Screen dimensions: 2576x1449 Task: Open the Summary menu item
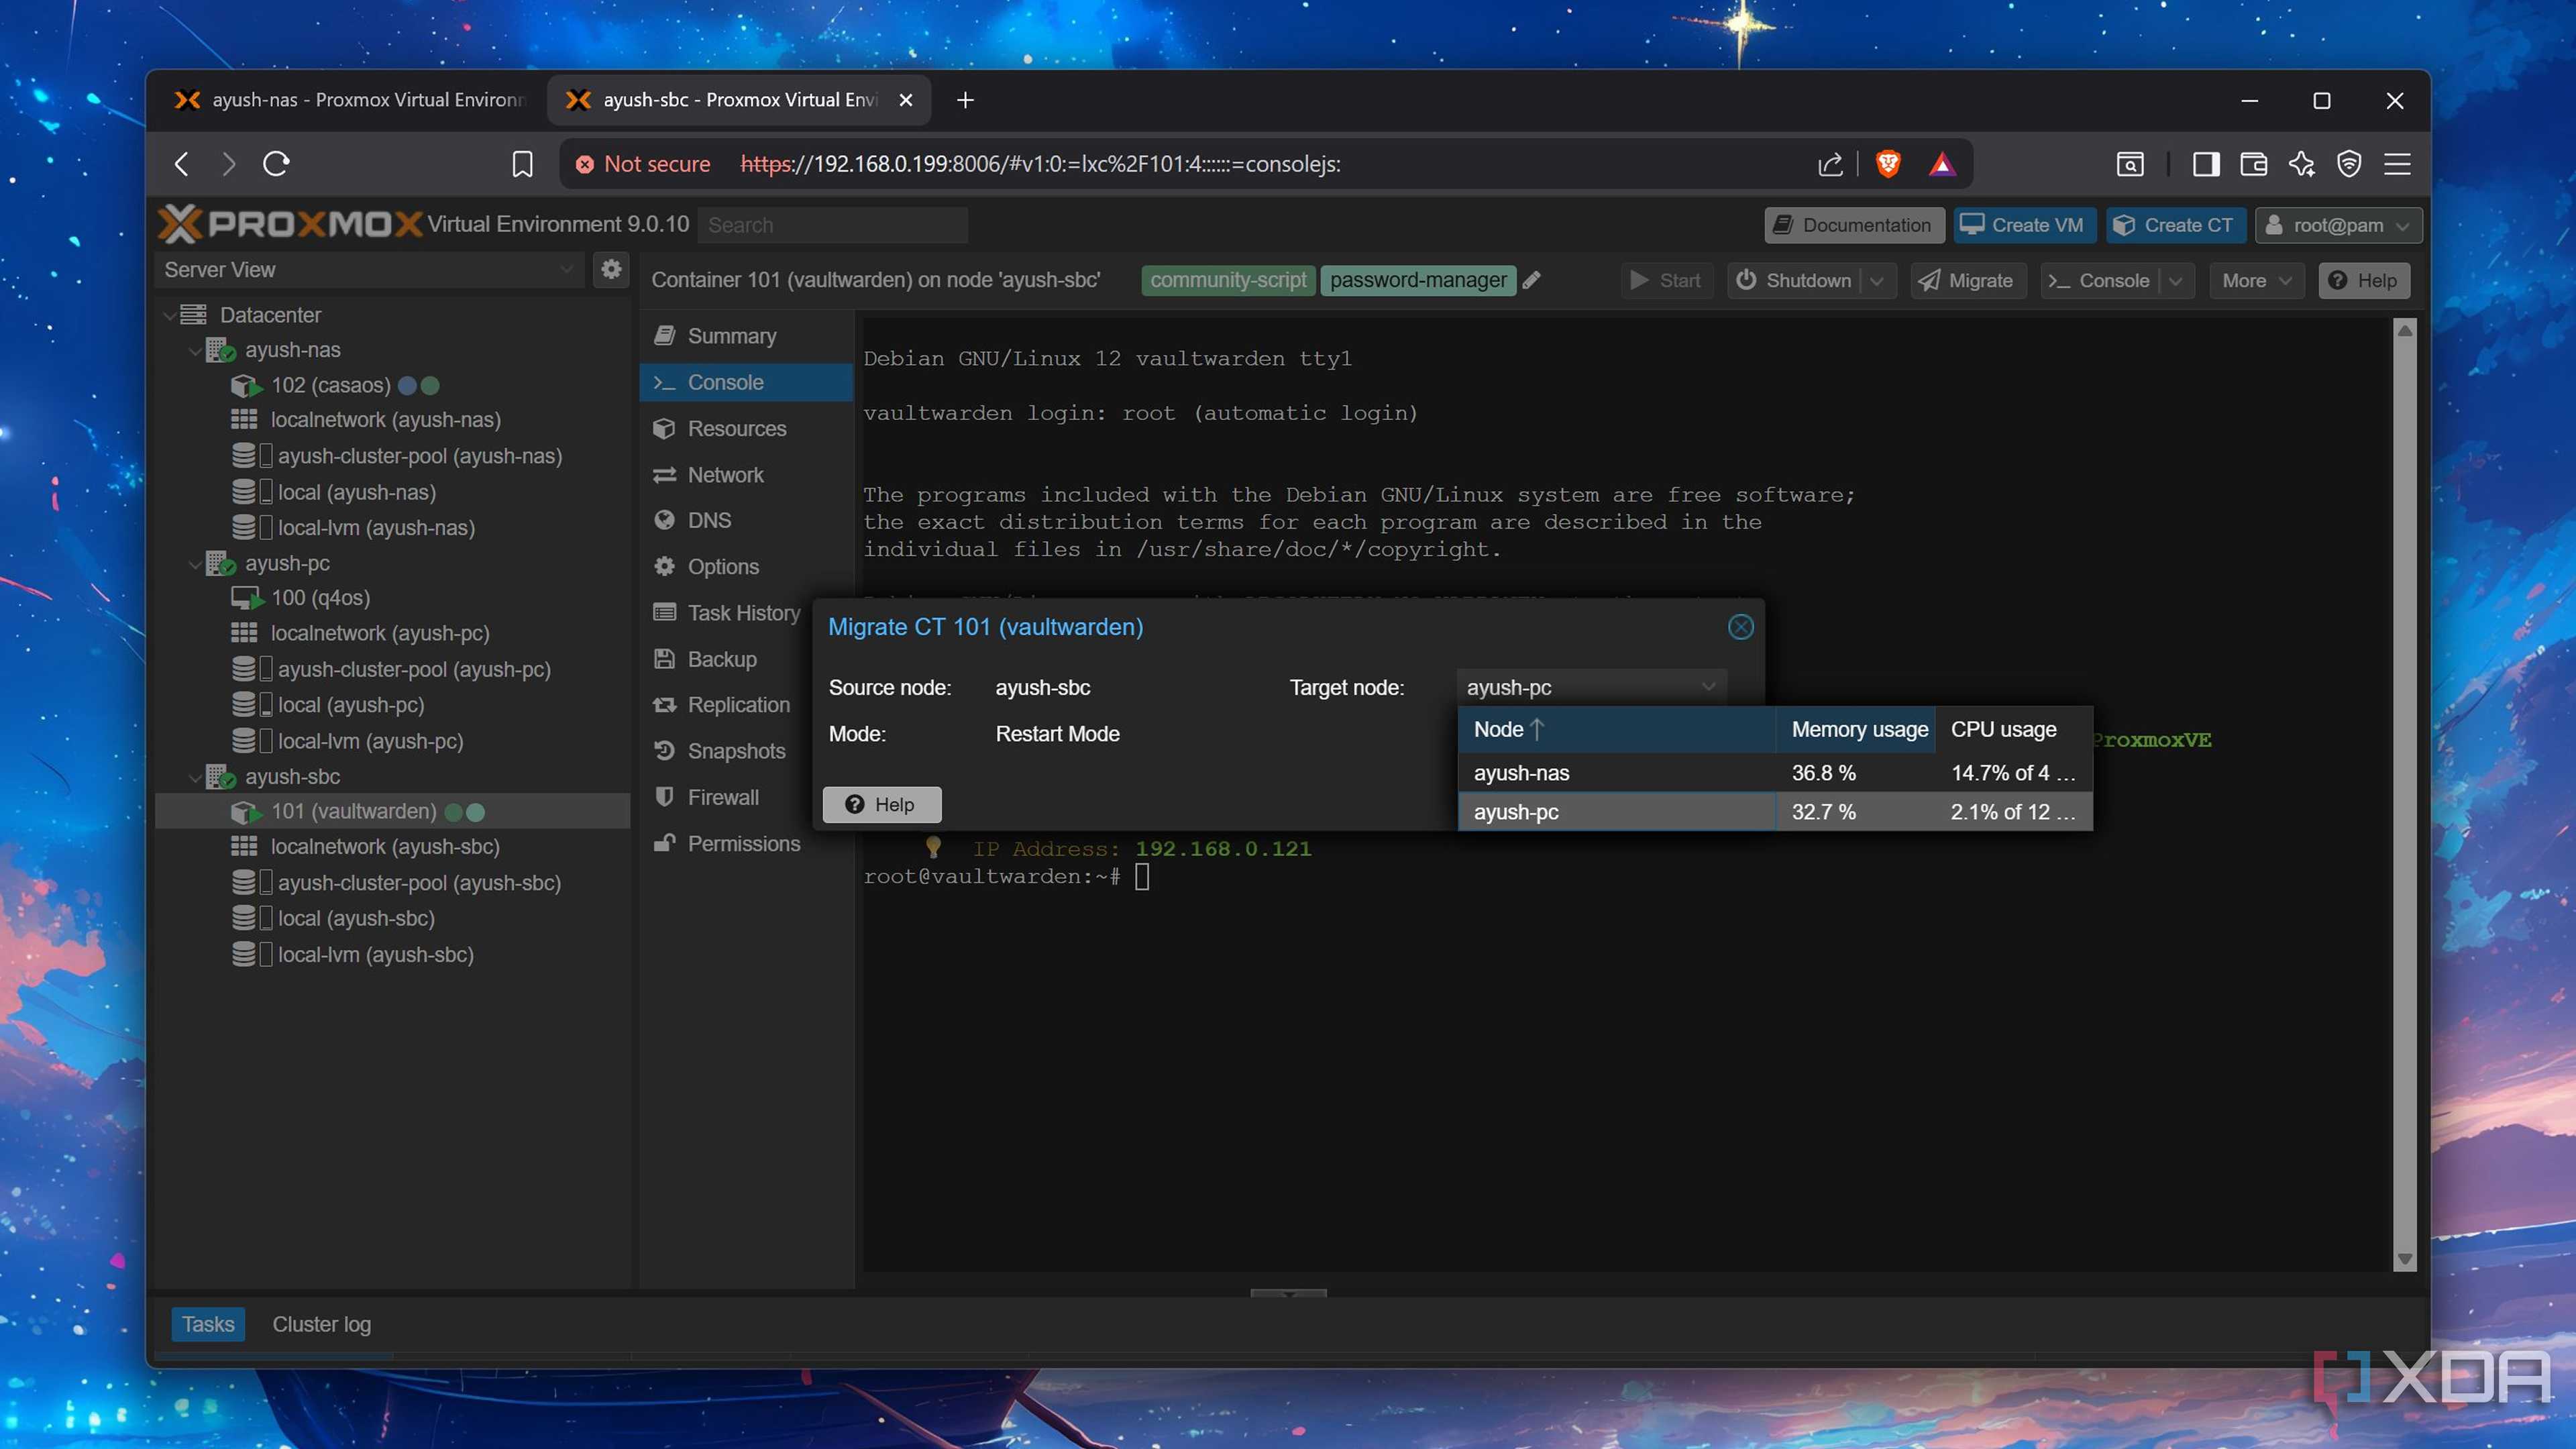coord(746,336)
